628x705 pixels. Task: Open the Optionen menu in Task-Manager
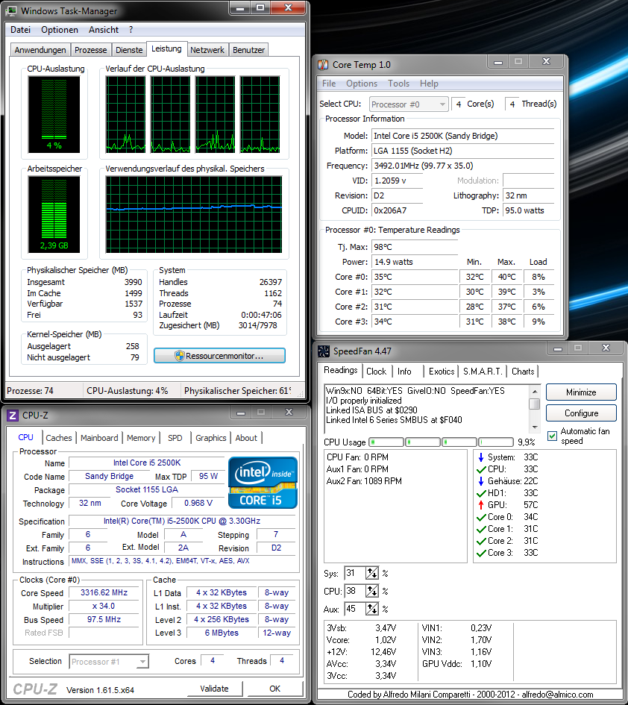point(60,30)
